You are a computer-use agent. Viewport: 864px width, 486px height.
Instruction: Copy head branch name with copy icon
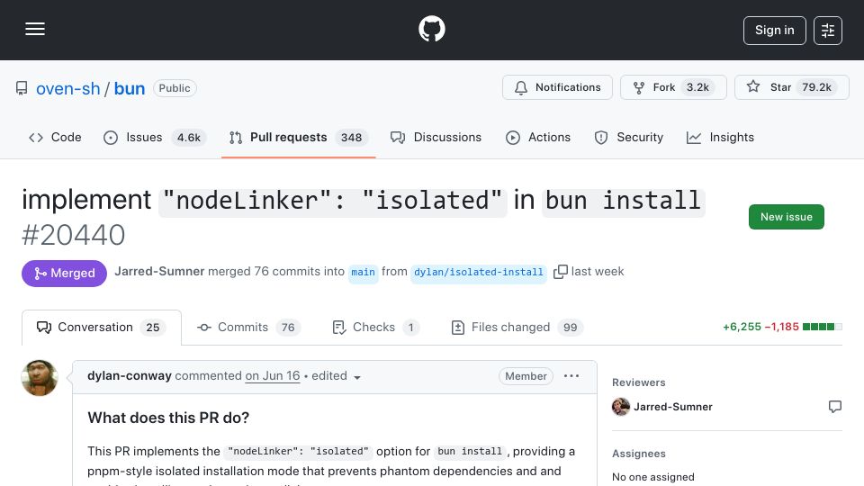tap(560, 272)
